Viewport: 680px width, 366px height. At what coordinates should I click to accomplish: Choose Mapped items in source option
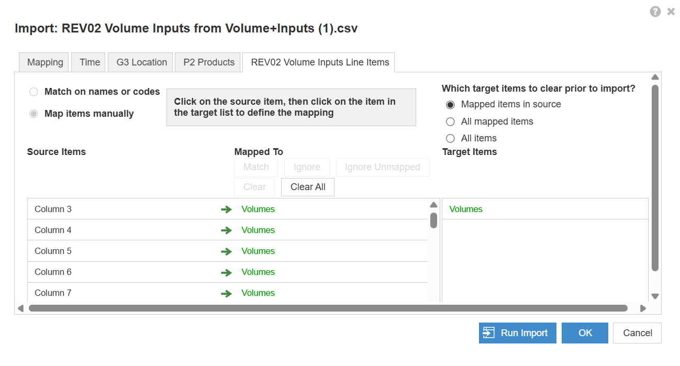[x=450, y=105]
